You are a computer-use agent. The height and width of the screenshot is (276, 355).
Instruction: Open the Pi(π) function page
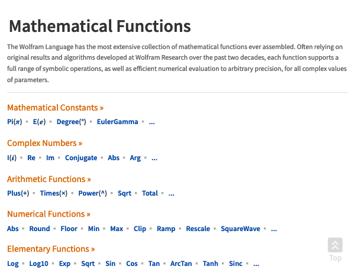14,122
